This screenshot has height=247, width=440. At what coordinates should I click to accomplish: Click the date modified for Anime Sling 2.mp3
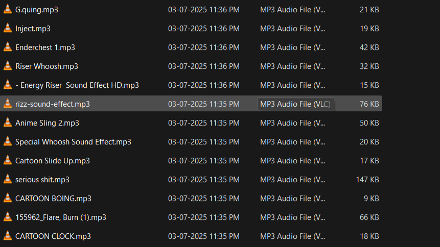point(203,123)
